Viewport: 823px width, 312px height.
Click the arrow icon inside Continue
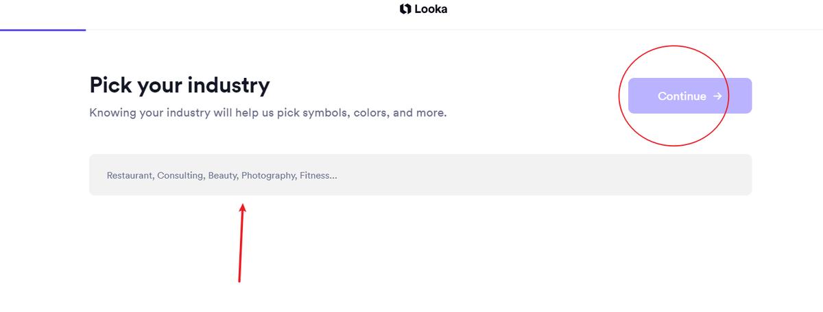click(717, 96)
